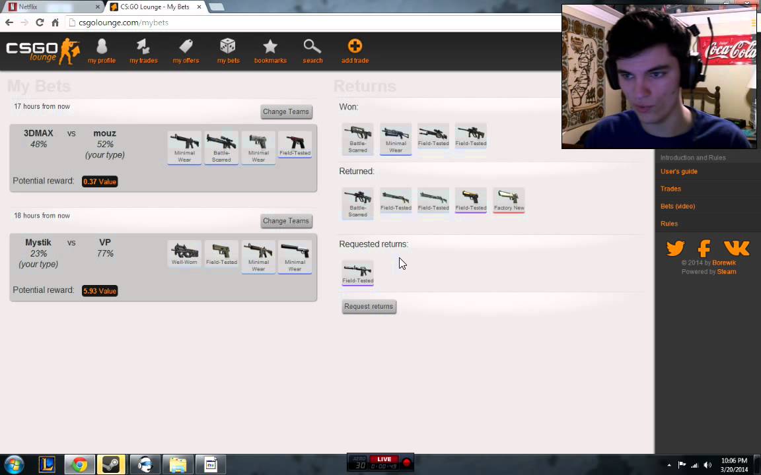Image resolution: width=761 pixels, height=475 pixels.
Task: Go to my trades icon
Action: 143,51
